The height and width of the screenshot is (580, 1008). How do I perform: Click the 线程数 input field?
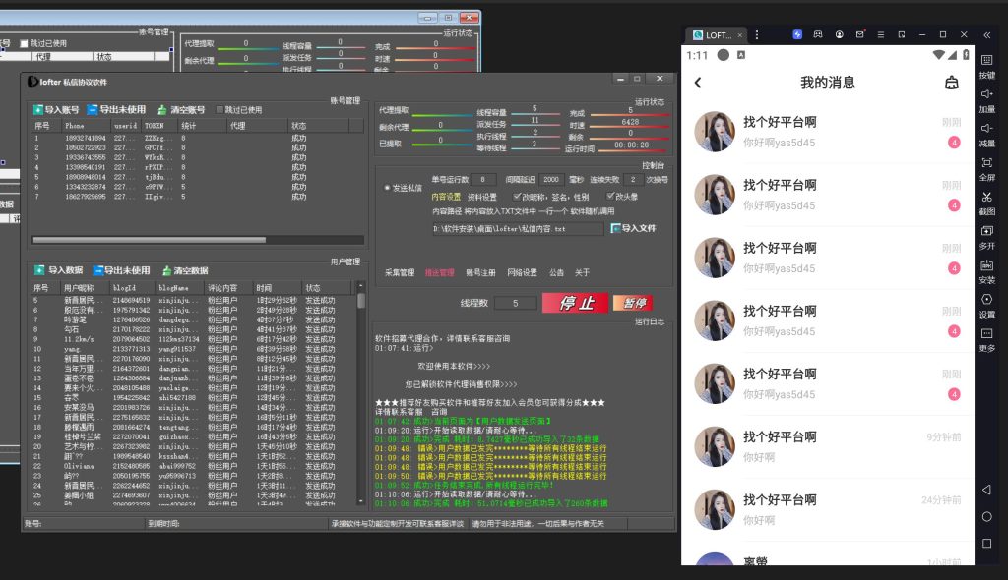point(515,304)
